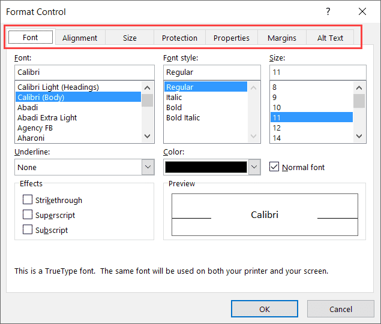Click the Size input field
381x324 pixels.
(x=317, y=72)
